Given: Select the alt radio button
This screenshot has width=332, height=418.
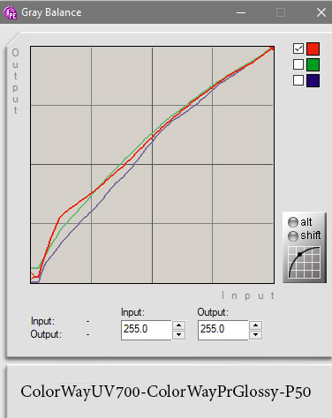Looking at the screenshot, I should (293, 222).
